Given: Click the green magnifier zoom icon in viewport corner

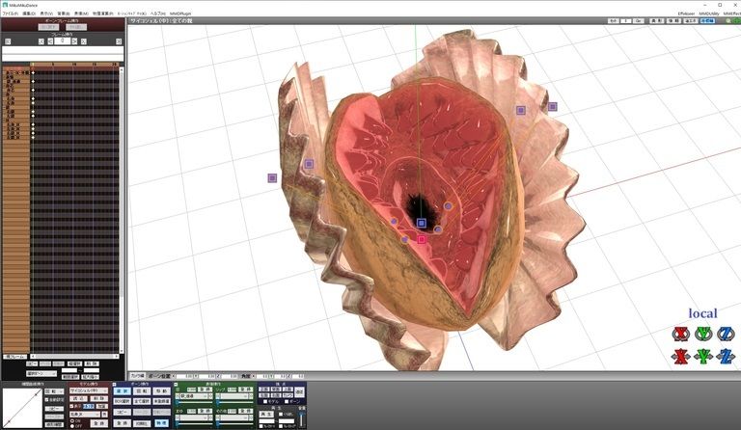Looking at the screenshot, I should click(x=728, y=21).
